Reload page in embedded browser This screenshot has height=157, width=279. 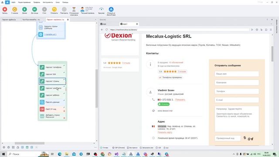(106, 30)
